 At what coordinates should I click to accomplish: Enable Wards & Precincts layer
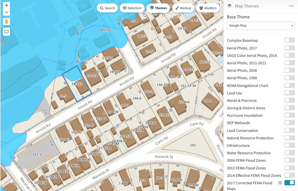[x=290, y=100]
